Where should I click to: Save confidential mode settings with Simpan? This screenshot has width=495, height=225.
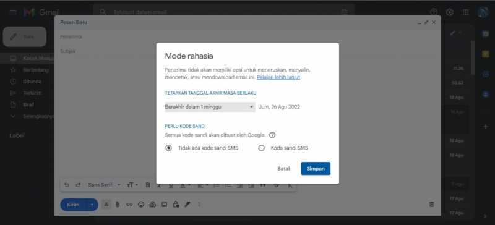coord(316,169)
